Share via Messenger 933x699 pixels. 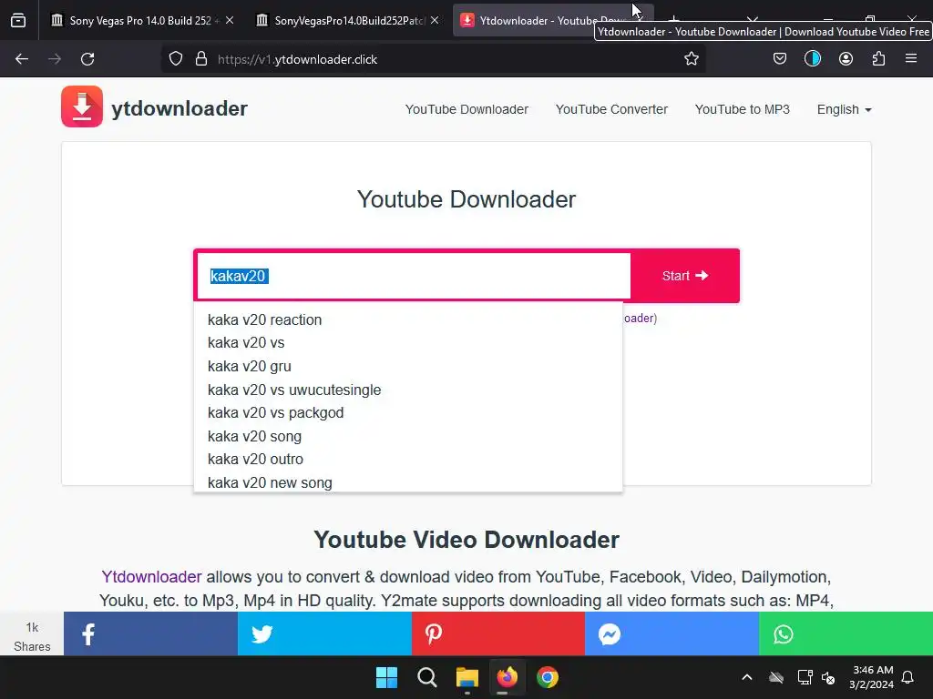[672, 633]
